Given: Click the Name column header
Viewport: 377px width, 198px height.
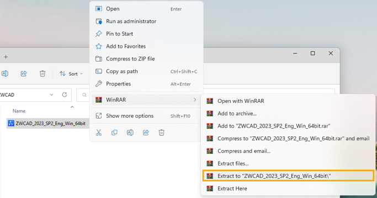Looking at the screenshot, I should [19, 111].
